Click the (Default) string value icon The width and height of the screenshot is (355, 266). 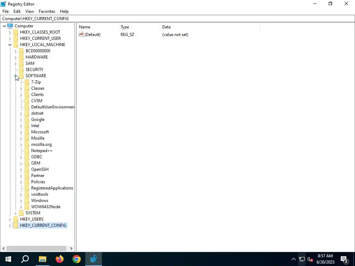(81, 34)
